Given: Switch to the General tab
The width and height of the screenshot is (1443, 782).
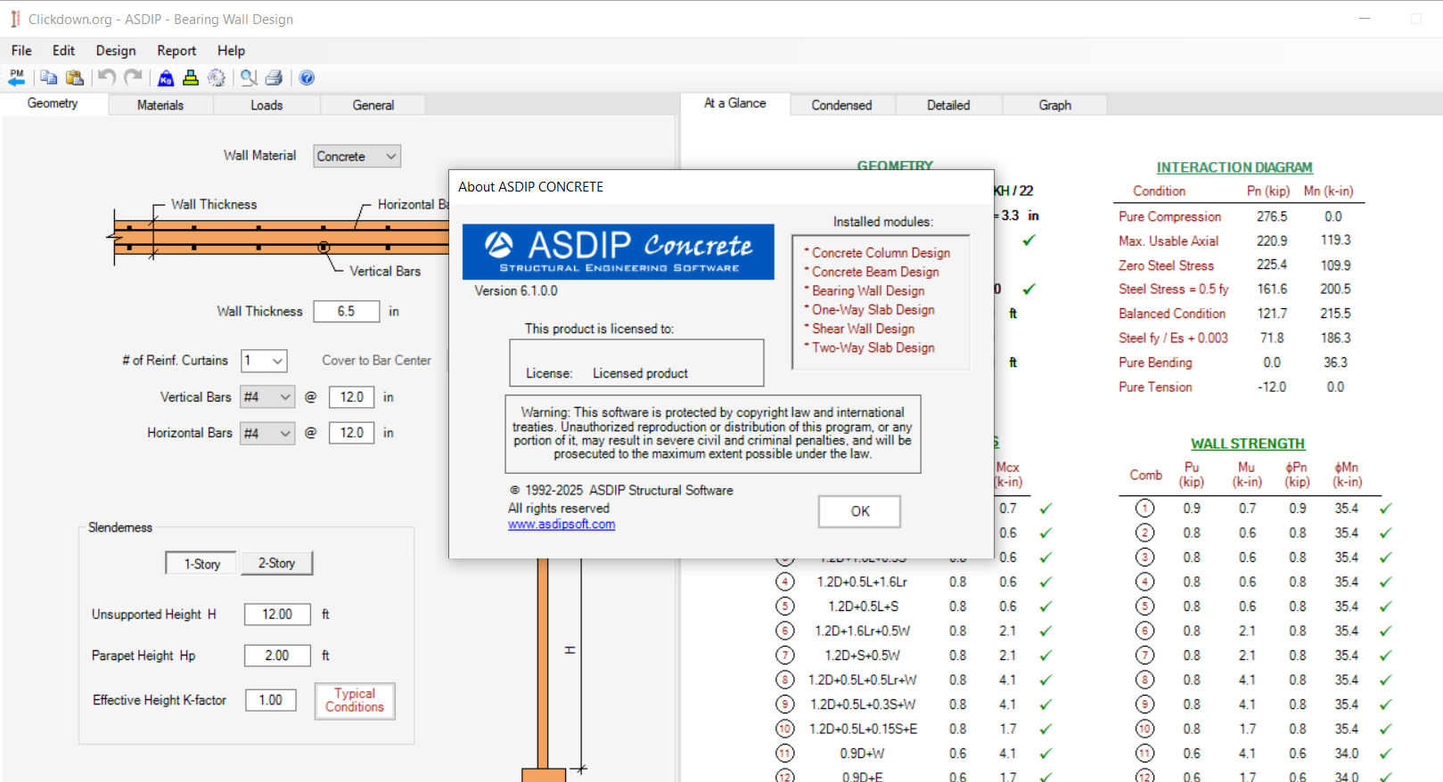Looking at the screenshot, I should 373,105.
